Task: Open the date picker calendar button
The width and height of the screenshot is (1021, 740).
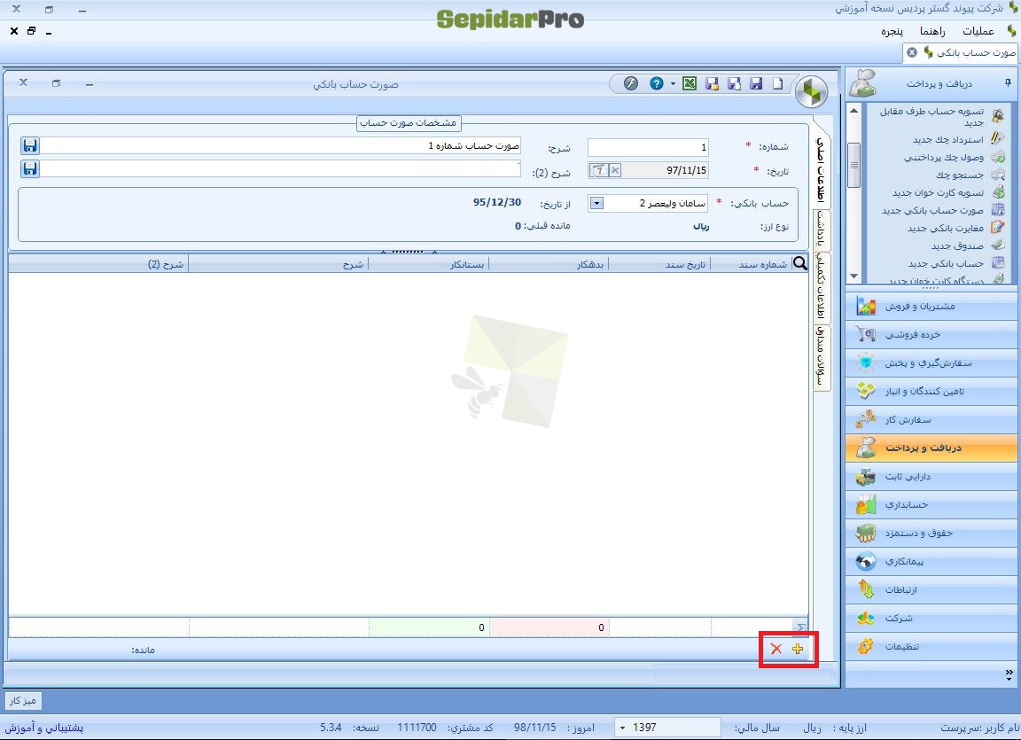Action: [x=598, y=170]
